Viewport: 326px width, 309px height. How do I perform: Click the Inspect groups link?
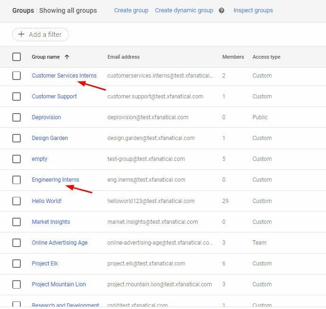click(x=253, y=10)
